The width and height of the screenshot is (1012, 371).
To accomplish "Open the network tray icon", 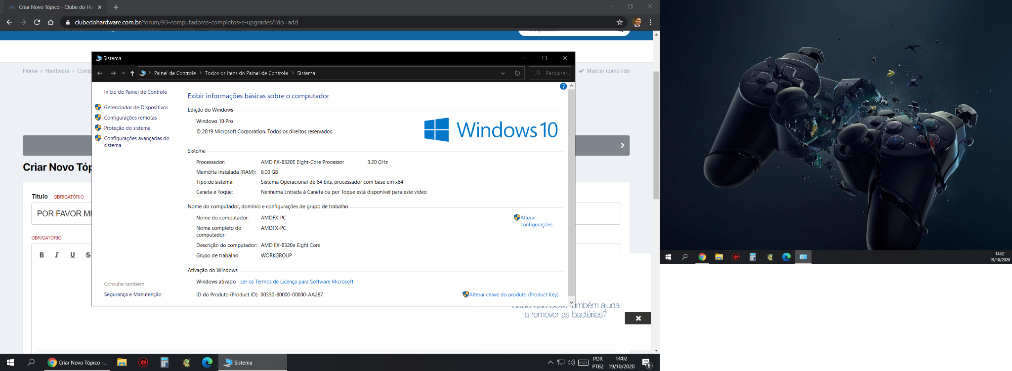I will pyautogui.click(x=561, y=363).
